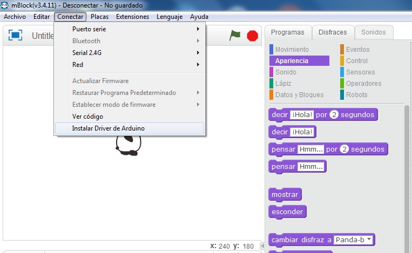Screen dimensions: 412x253
Task: Open the Control block category
Action: click(x=356, y=61)
